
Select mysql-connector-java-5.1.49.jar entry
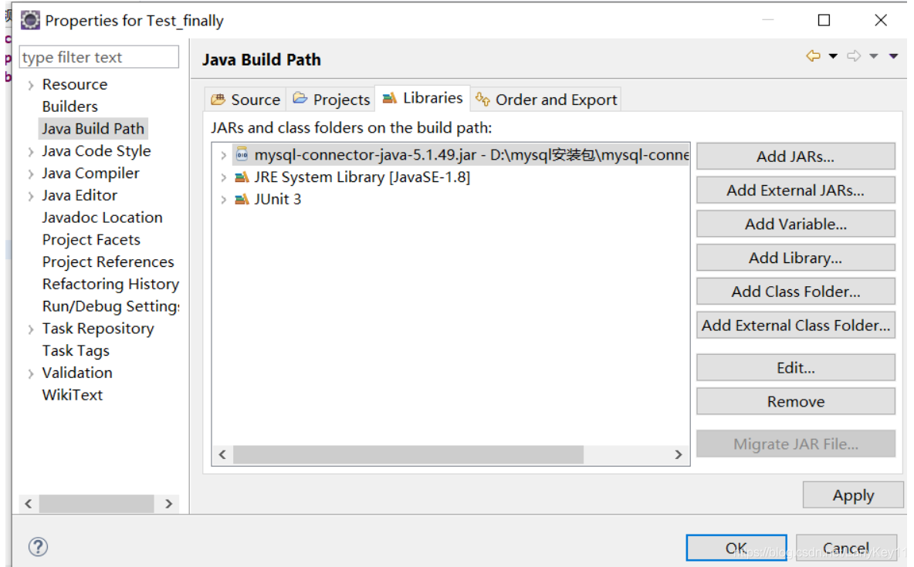point(461,155)
